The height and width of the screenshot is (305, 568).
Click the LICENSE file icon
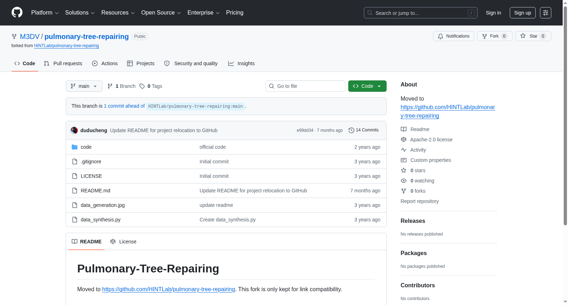(x=75, y=176)
